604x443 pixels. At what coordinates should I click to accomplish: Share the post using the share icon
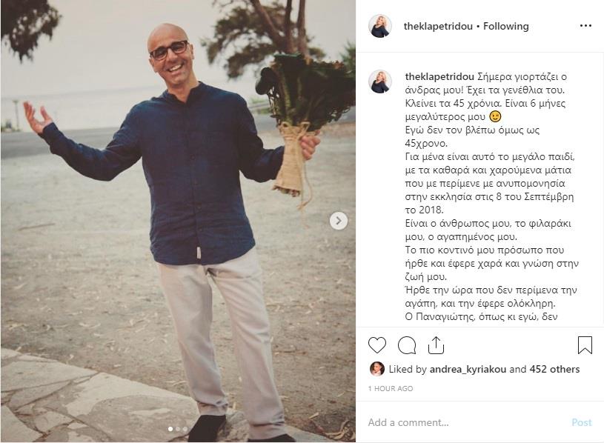coord(437,345)
